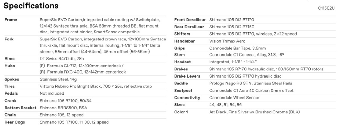Viewport: 357px width, 136px height.
Task: Click the Color 1 Jet Black value
Action: [x=254, y=112]
